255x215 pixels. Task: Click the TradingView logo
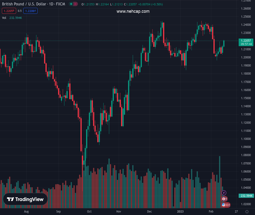click(25, 199)
